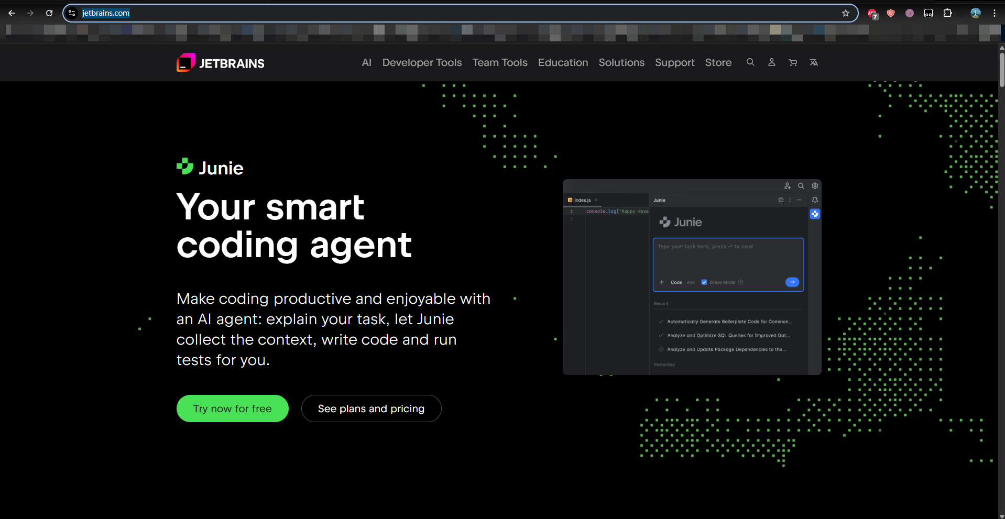1005x519 pixels.
Task: Click the Junie panel title label
Action: 659,200
